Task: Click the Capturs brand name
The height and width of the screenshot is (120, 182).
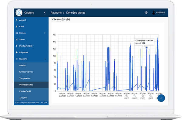Action: coord(29,12)
